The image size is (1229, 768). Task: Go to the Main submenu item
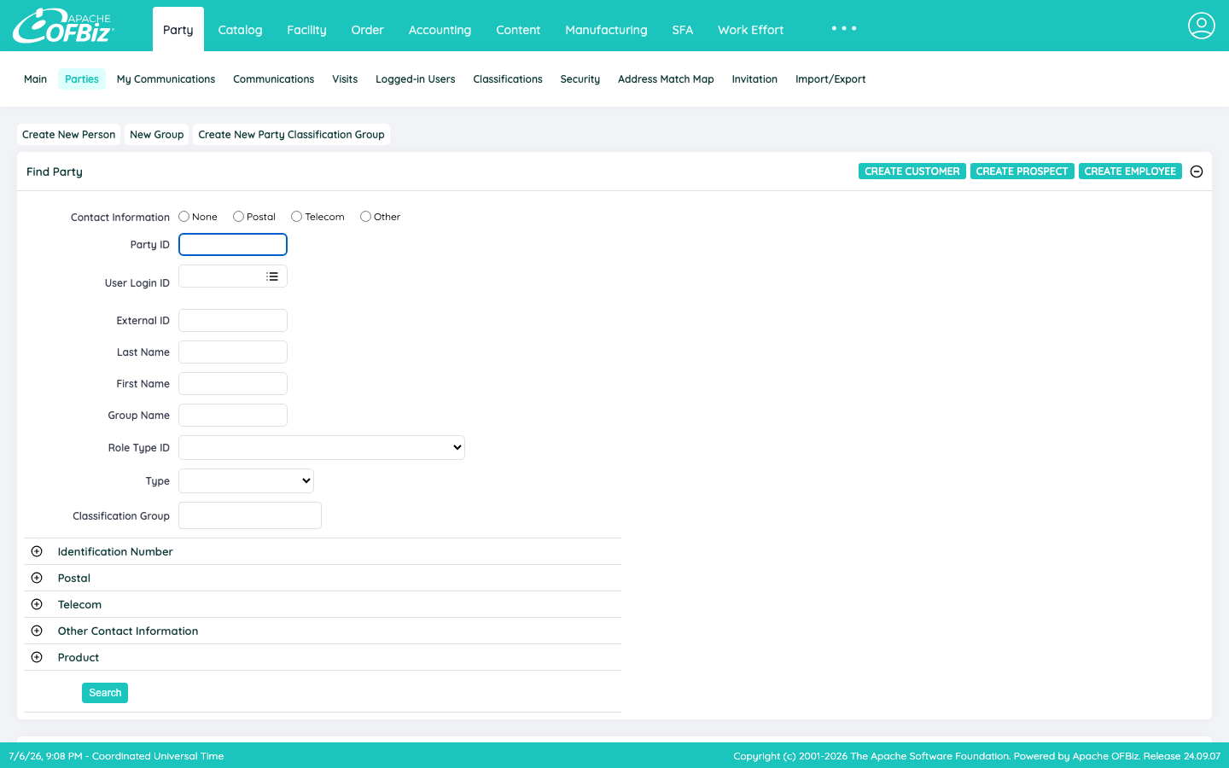tap(36, 79)
